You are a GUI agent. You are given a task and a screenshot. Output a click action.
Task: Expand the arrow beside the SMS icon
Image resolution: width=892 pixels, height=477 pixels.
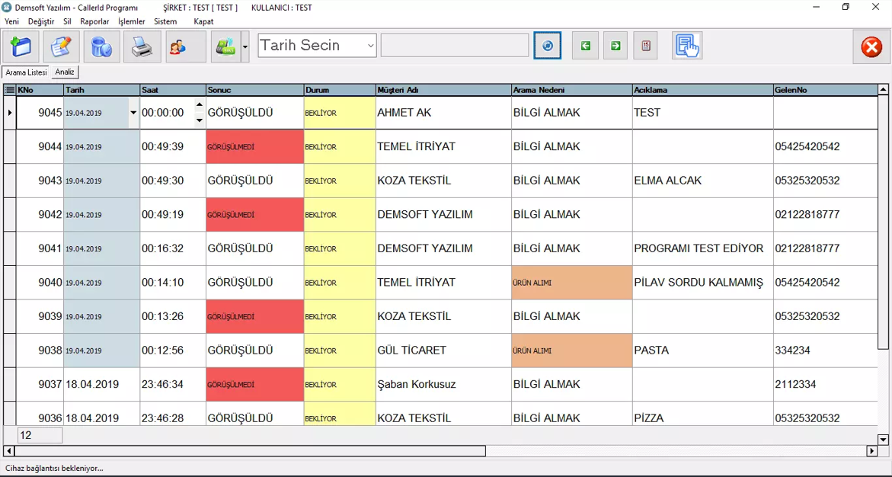pyautogui.click(x=245, y=47)
